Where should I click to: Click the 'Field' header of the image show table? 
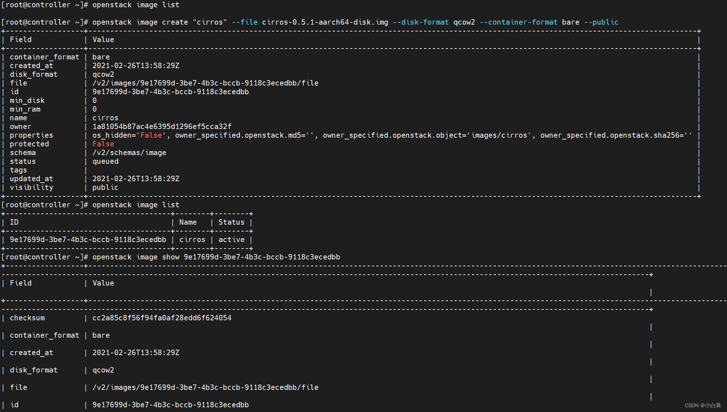[21, 283]
